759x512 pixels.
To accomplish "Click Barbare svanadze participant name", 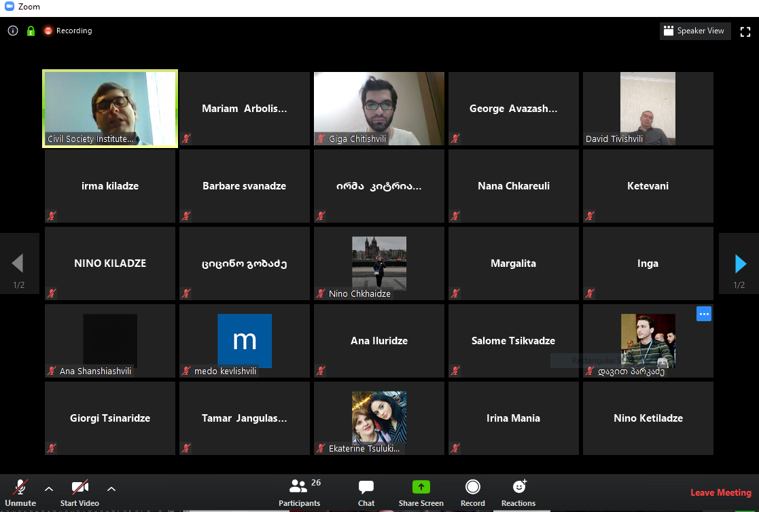I will [x=245, y=186].
